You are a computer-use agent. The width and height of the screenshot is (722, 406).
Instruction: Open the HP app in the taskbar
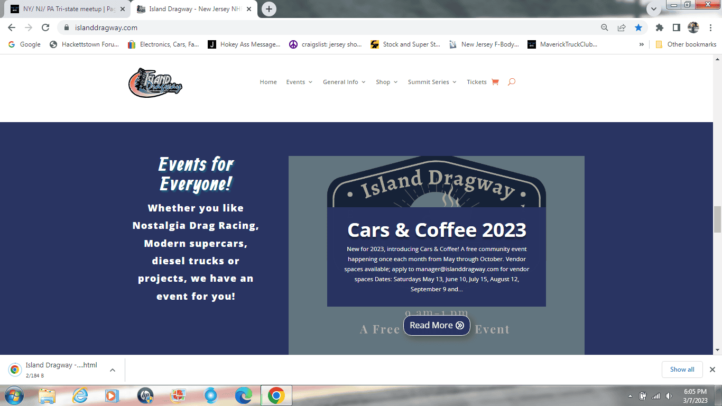click(145, 395)
